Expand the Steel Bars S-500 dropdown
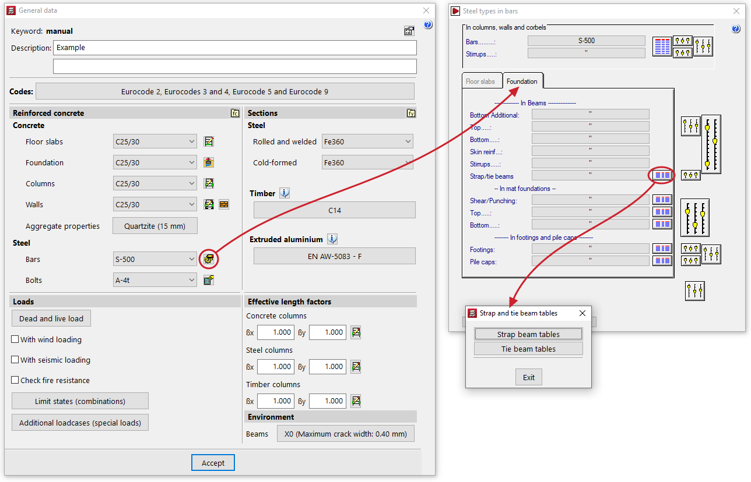The image size is (751, 482). (155, 259)
